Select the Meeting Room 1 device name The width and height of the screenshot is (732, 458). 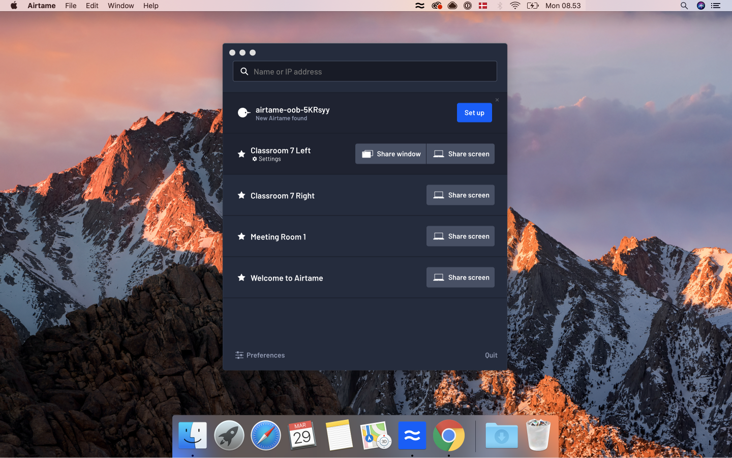278,237
